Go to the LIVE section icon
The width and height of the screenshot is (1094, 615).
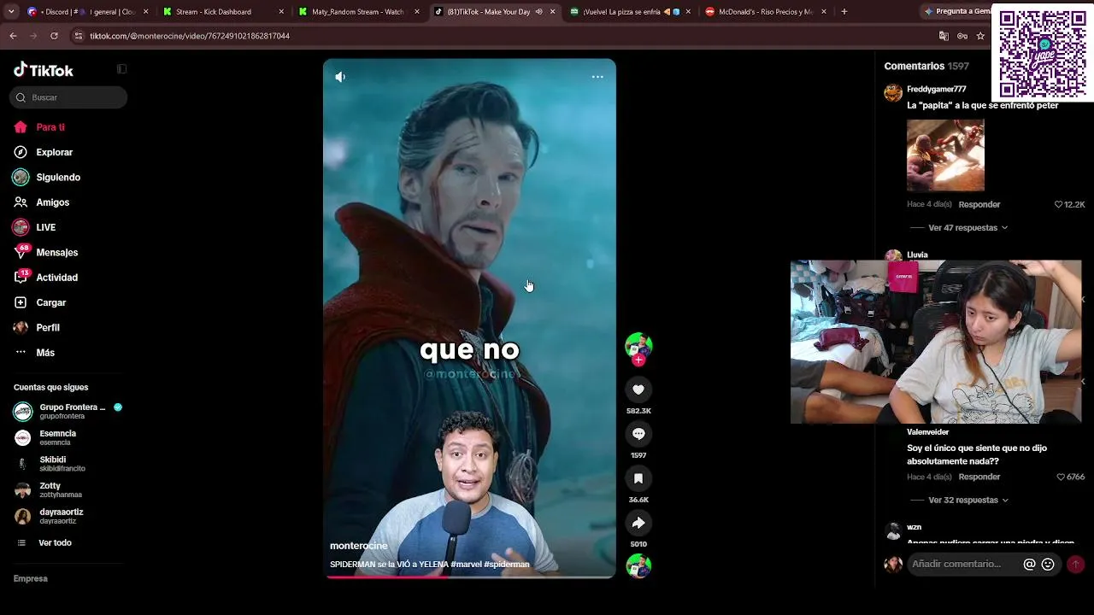coord(21,227)
